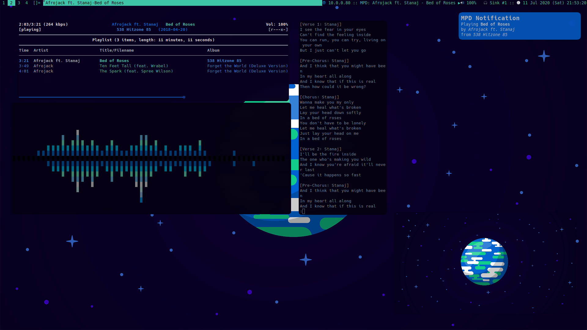Click the Album column header
This screenshot has width=587, height=330.
click(213, 50)
